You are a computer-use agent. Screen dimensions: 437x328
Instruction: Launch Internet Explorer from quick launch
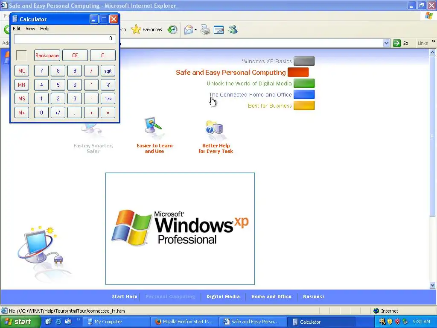[x=58, y=322]
